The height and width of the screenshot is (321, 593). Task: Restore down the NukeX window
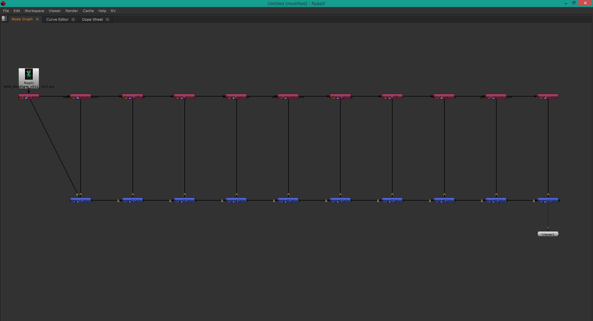pyautogui.click(x=574, y=3)
